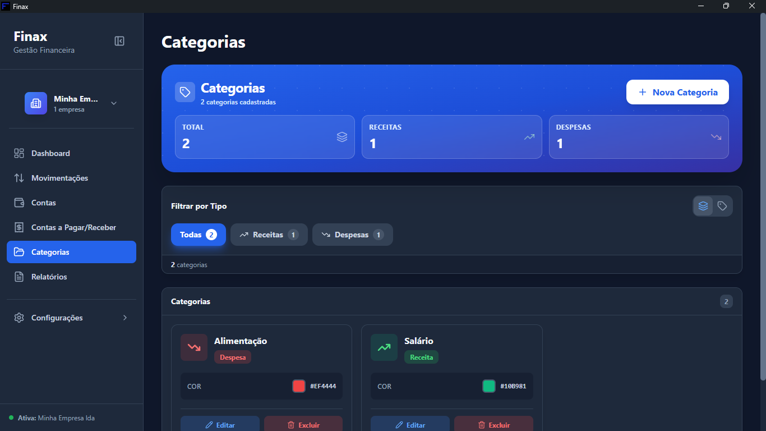
Task: Click the Finax app logo in title bar
Action: coord(6,6)
